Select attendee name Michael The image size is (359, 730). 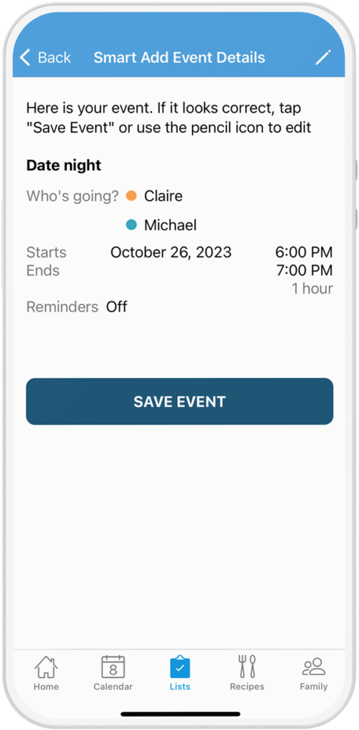click(x=170, y=225)
